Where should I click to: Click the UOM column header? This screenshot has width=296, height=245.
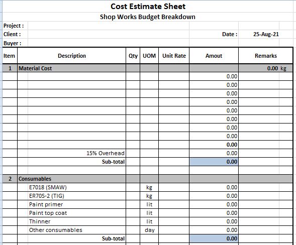pyautogui.click(x=149, y=56)
